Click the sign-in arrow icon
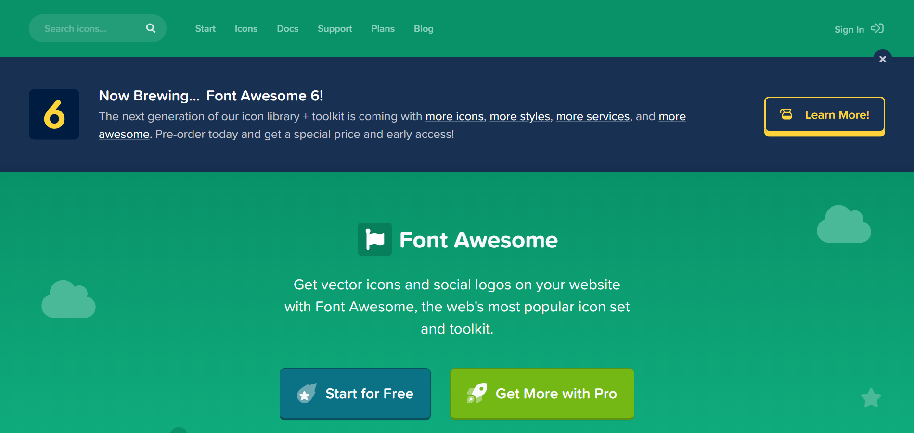This screenshot has width=914, height=433. tap(877, 28)
